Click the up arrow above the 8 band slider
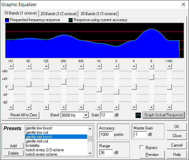189x160 pixels. (x=152, y=66)
